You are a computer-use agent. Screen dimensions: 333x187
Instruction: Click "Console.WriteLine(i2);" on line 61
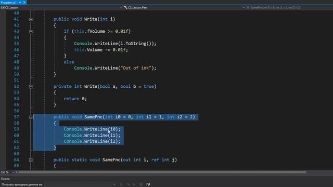[92, 141]
